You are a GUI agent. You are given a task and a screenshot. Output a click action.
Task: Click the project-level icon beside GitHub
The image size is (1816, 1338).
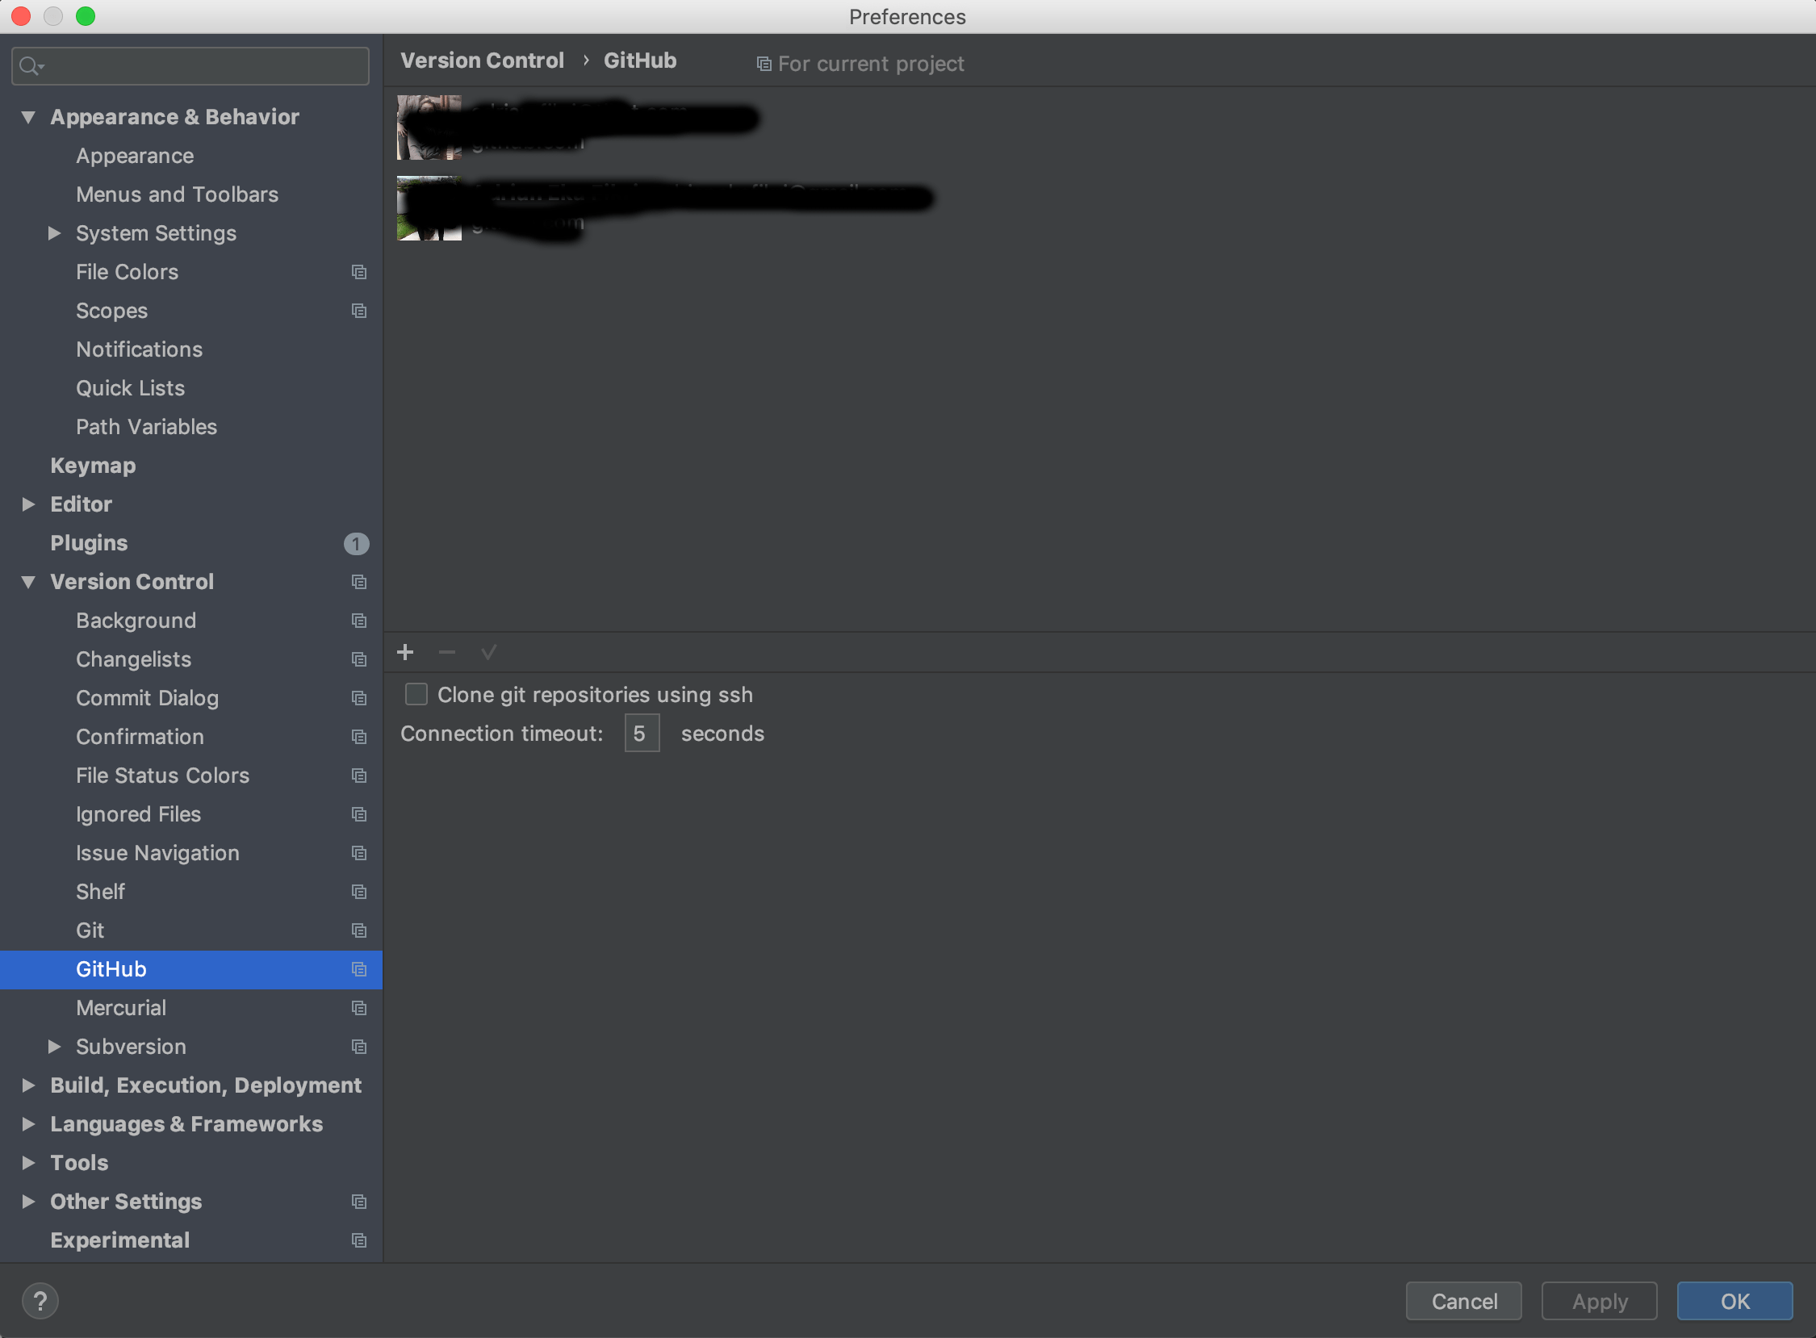359,969
